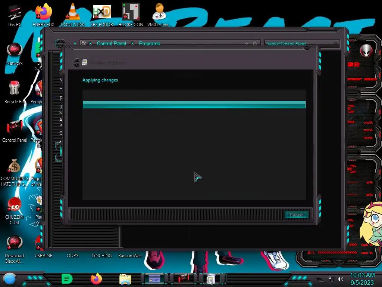The width and height of the screenshot is (382, 287).
Task: Open the Control Panel breadcrumb in address bar
Action: pos(111,43)
